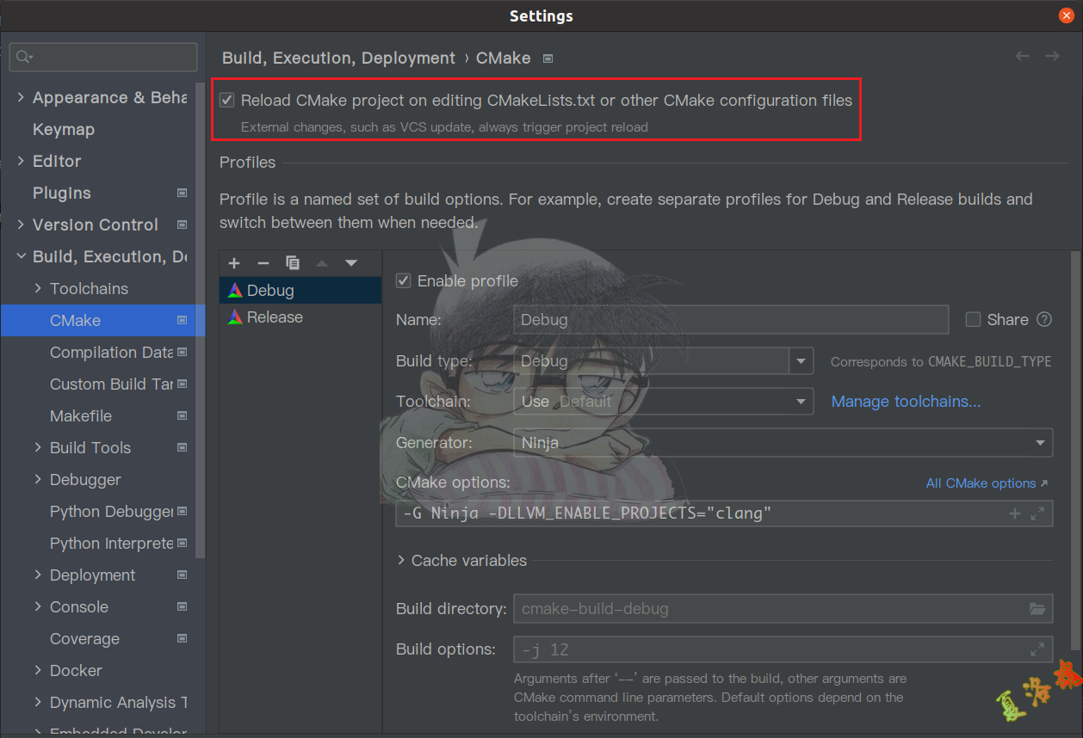Screen dimensions: 1083x738
Task: Open the All CMake options link
Action: [x=981, y=483]
